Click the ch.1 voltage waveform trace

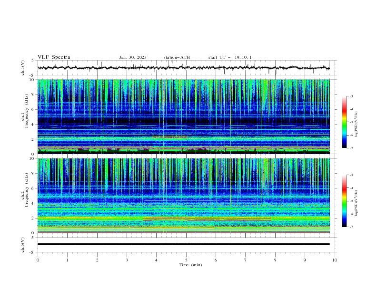click(183, 68)
